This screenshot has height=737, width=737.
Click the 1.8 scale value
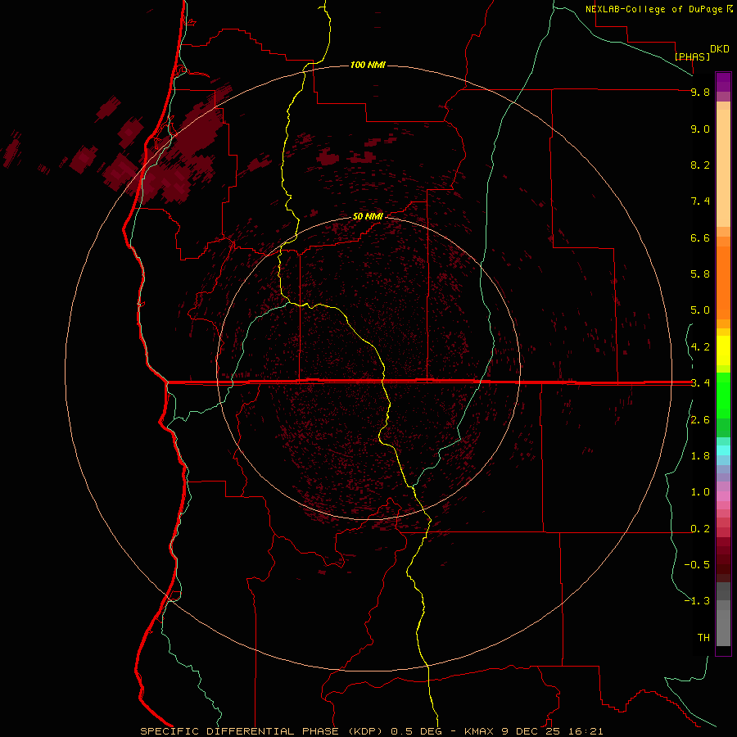click(700, 456)
